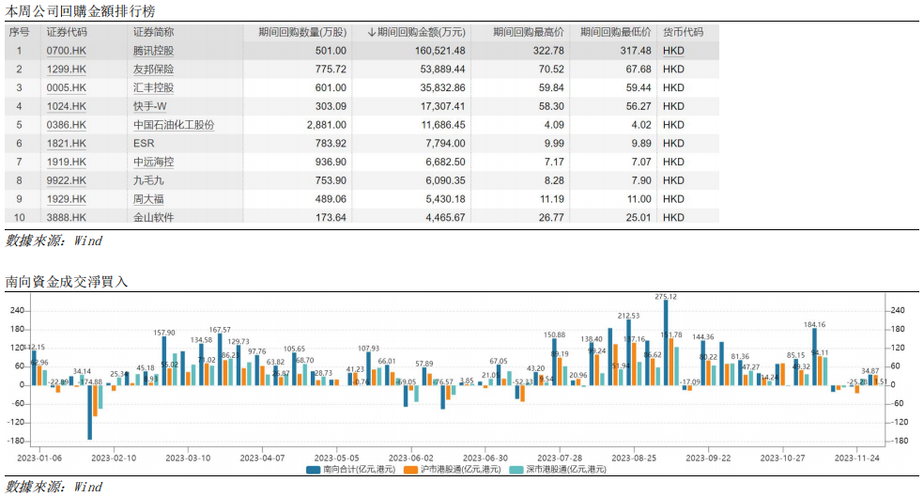Image resolution: width=924 pixels, height=497 pixels.
Task: Open stock code link 0700.HK
Action: (66, 51)
